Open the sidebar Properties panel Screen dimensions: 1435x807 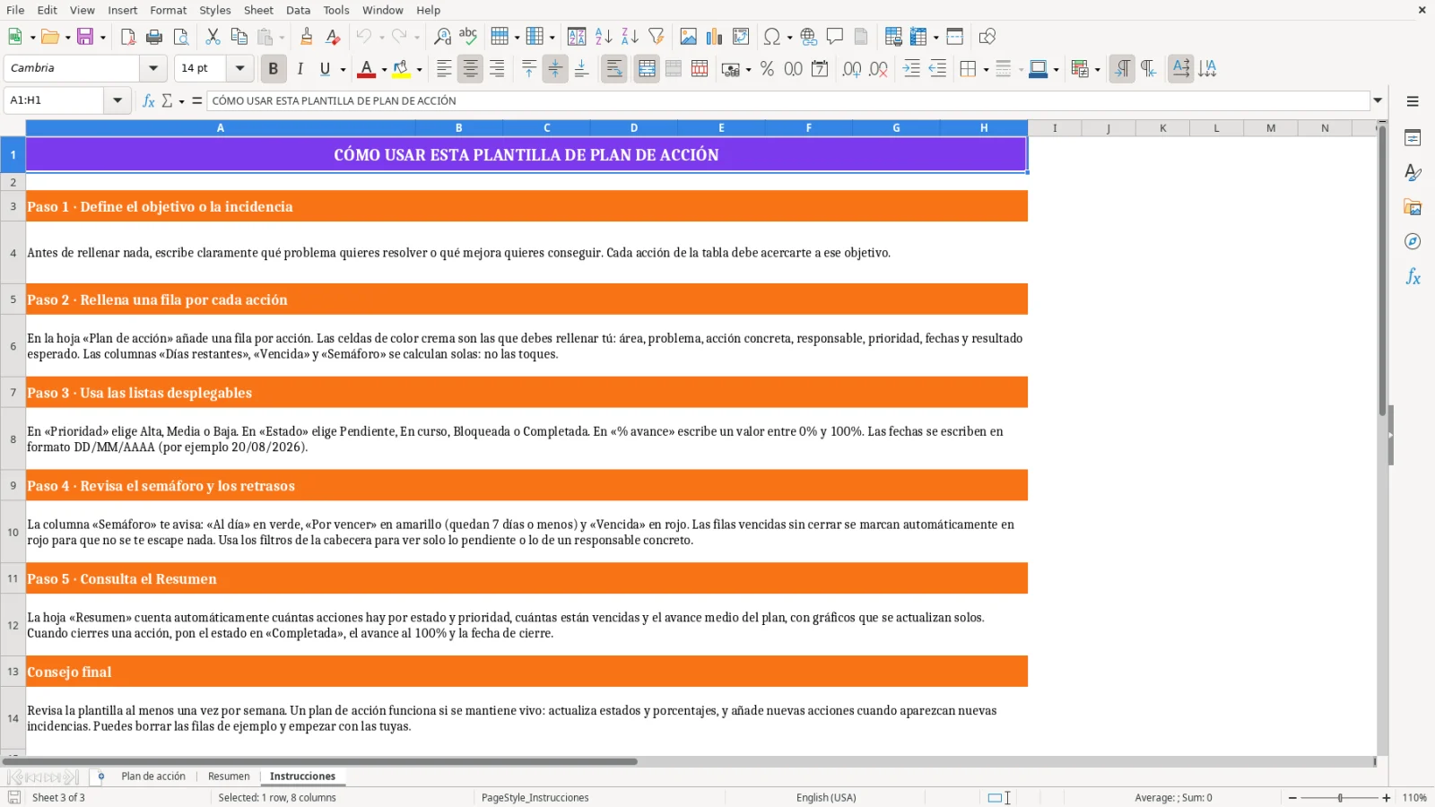tap(1413, 138)
